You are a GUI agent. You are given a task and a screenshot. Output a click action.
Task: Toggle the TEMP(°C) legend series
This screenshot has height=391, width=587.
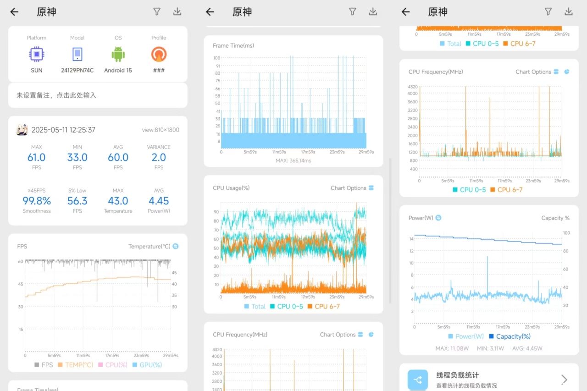click(75, 365)
